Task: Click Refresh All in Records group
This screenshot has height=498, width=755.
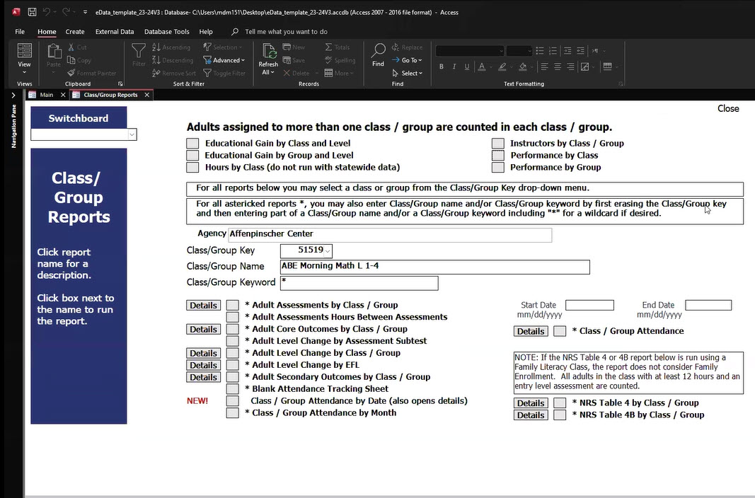Action: (268, 59)
